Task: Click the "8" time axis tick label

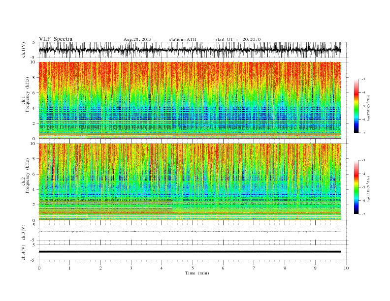Action: point(285,268)
